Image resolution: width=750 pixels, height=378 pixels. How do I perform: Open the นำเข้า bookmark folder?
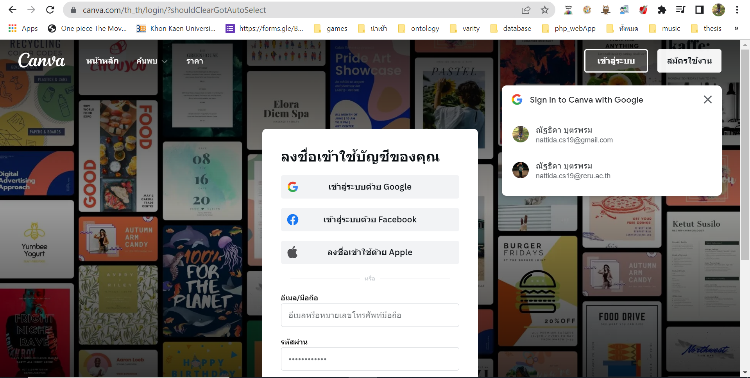pyautogui.click(x=373, y=28)
